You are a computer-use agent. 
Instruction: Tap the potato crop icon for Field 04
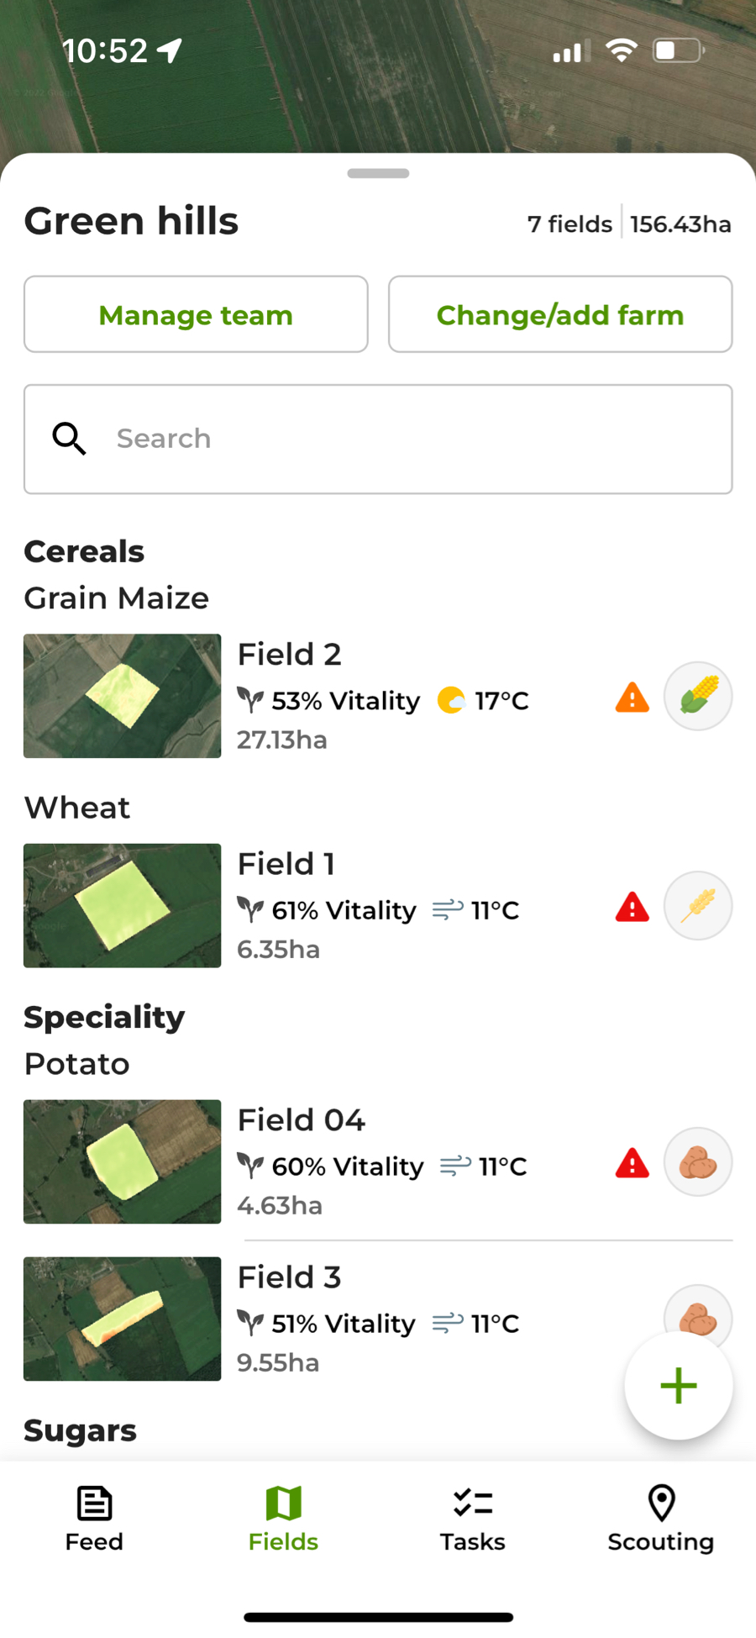[x=697, y=1162]
